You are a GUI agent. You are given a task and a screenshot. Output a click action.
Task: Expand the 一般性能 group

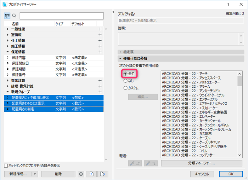tap(7, 29)
